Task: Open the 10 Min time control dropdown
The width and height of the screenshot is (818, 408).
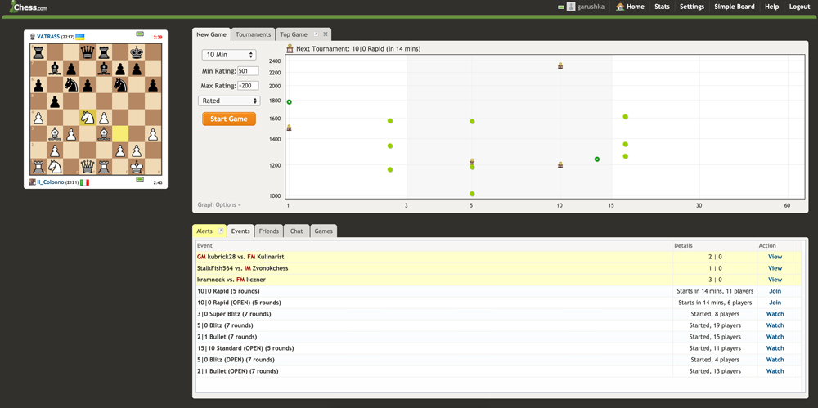Action: (229, 54)
